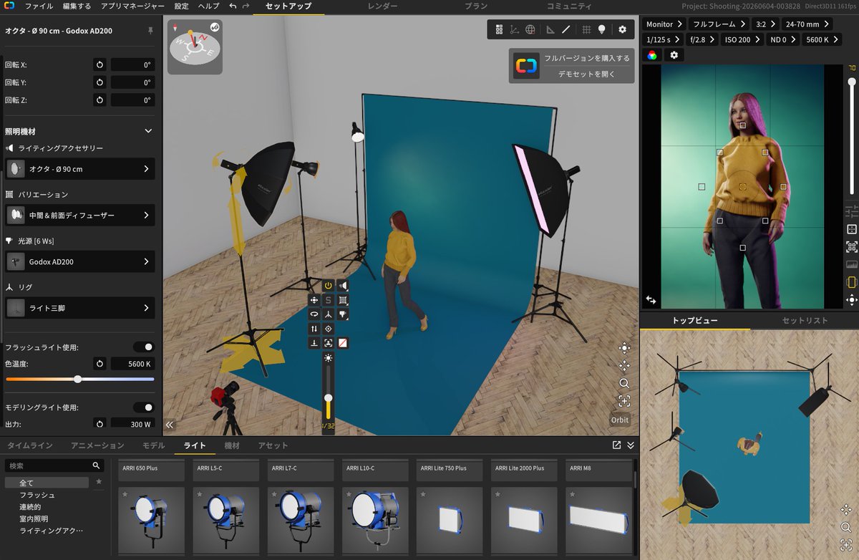Open the Monitor dropdown in camera panel
The width and height of the screenshot is (859, 560).
[664, 24]
